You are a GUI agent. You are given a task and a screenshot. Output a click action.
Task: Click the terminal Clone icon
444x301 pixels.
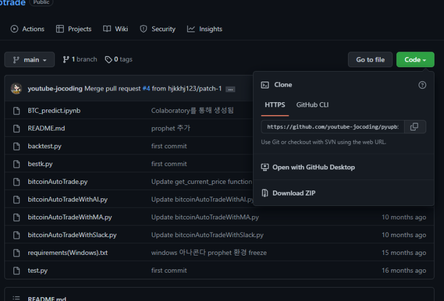(265, 85)
